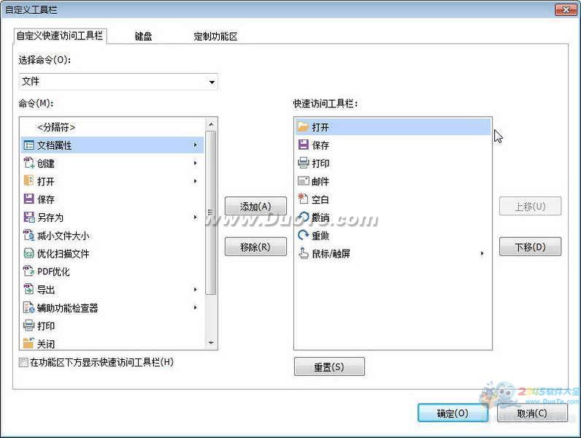Screen dimensions: 581x438
Task: Expand the 辅助功能检查器 submenu arrow
Action: point(196,307)
